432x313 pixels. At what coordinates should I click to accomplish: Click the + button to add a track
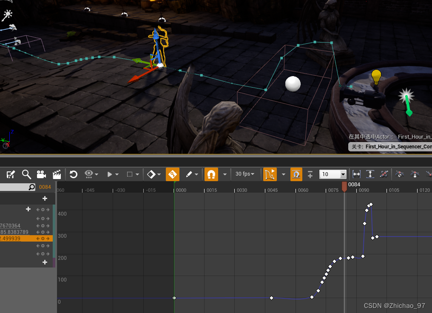pyautogui.click(x=45, y=198)
